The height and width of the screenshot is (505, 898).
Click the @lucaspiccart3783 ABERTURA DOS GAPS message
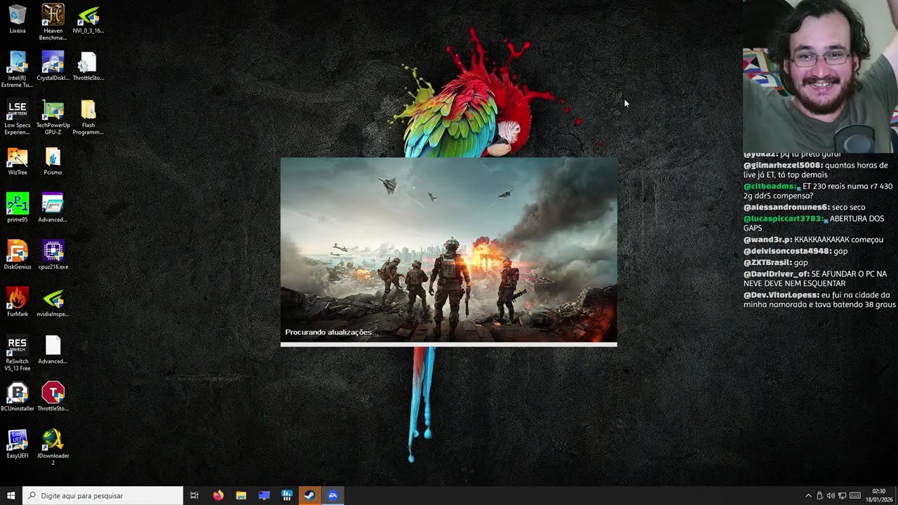[814, 224]
